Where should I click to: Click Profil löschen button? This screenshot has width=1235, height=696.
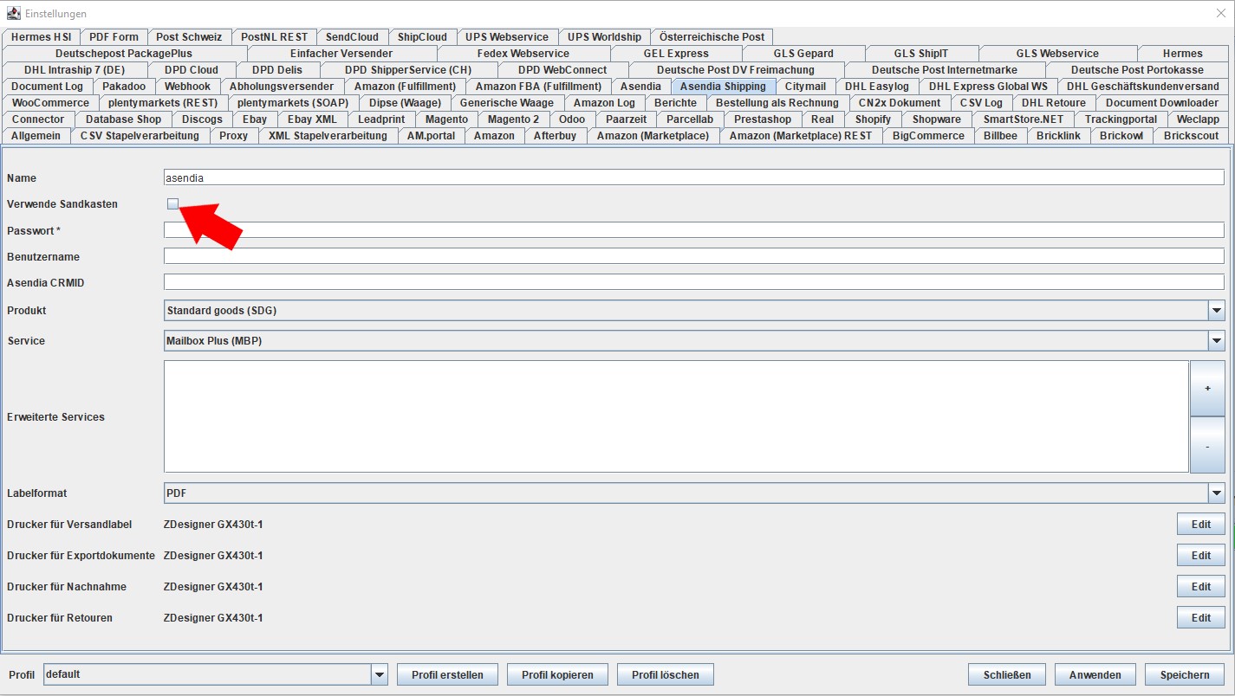click(x=665, y=675)
